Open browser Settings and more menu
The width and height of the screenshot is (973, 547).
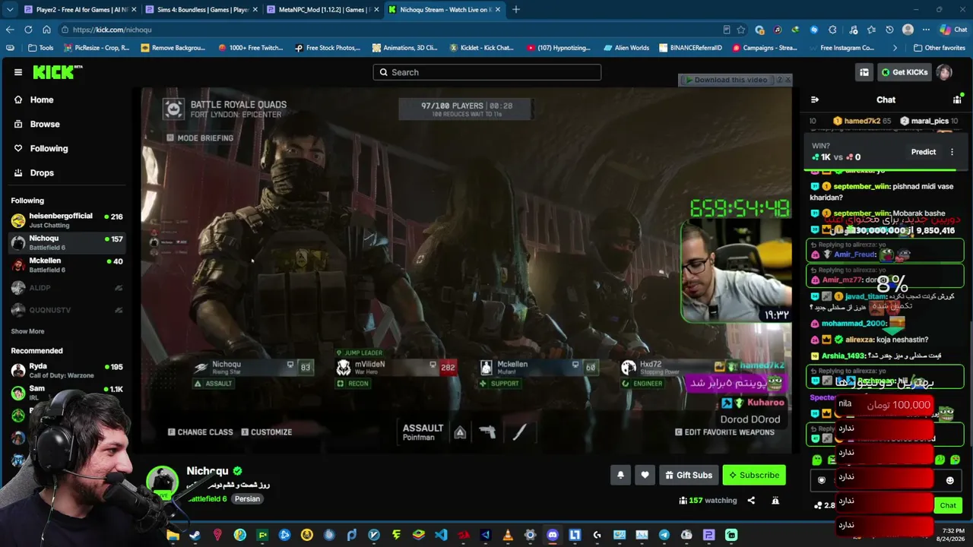tap(926, 30)
